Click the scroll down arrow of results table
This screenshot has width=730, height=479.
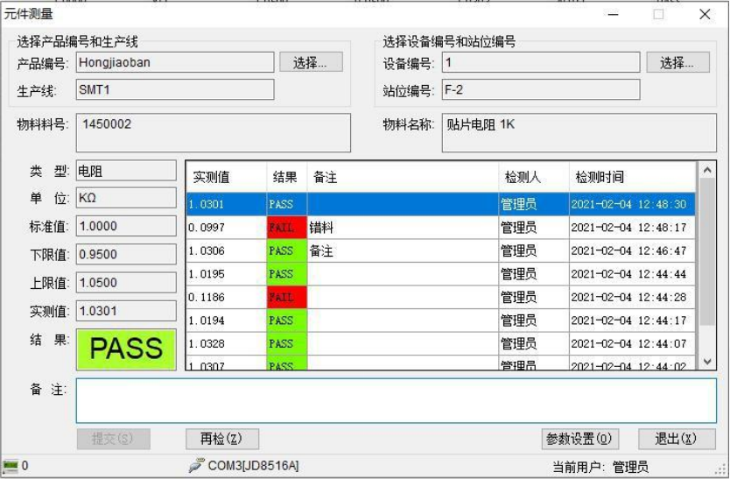pyautogui.click(x=707, y=361)
